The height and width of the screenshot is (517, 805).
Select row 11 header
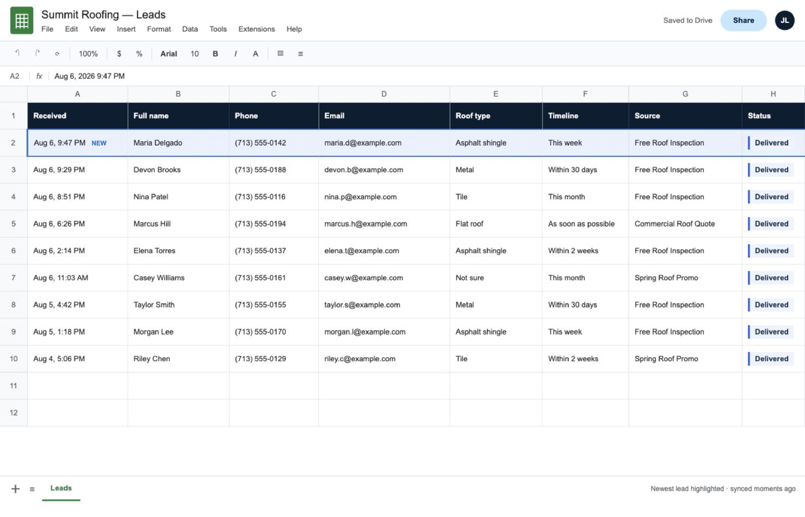13,386
